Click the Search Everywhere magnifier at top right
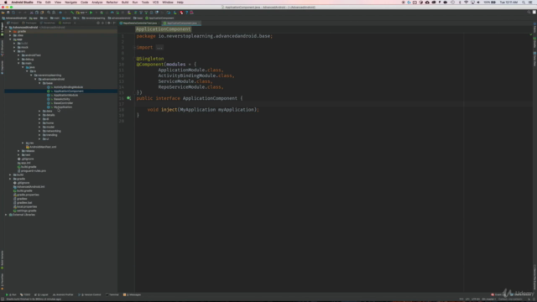Image resolution: width=537 pixels, height=302 pixels. coord(529,13)
